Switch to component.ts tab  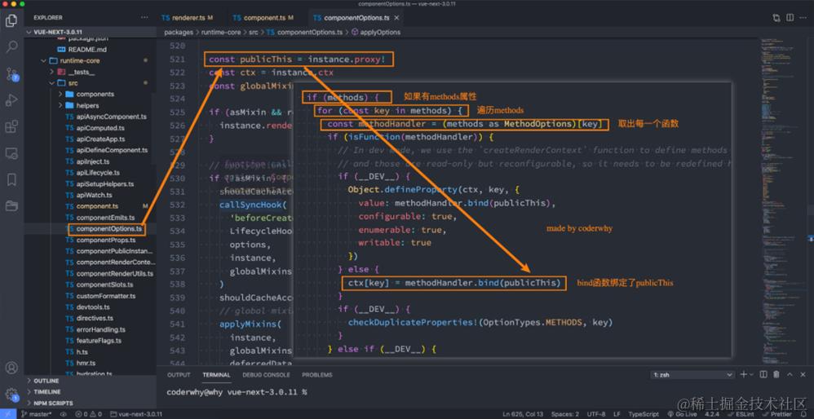(263, 18)
